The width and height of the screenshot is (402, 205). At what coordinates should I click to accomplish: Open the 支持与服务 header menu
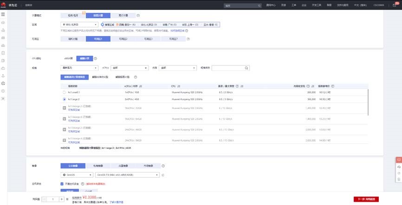click(x=343, y=5)
